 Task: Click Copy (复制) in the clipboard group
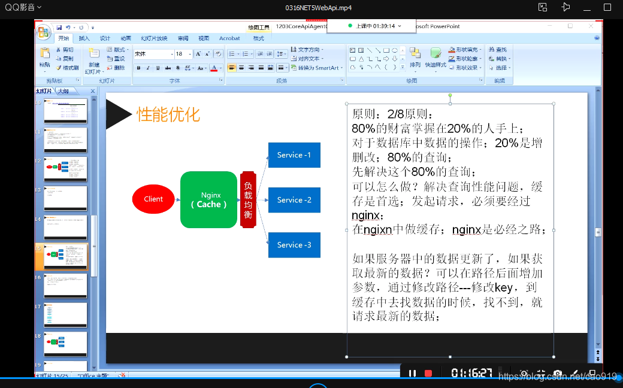65,58
